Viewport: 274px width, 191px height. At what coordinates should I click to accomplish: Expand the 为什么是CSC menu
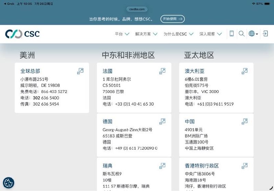point(178,34)
